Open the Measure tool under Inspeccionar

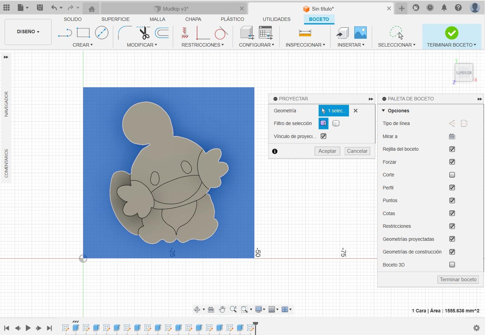click(x=305, y=33)
